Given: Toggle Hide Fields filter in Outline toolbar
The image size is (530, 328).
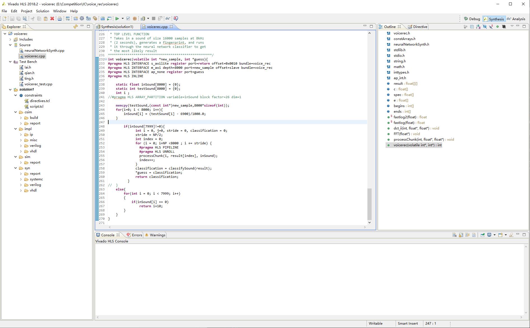Looking at the screenshot, I should (485, 27).
